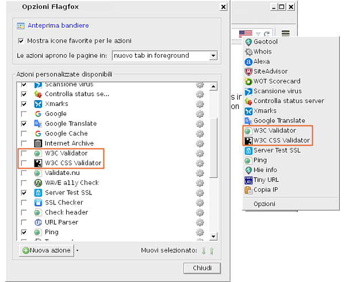Open settings gear for Xmarks action
345x282 pixels.
[x=200, y=104]
